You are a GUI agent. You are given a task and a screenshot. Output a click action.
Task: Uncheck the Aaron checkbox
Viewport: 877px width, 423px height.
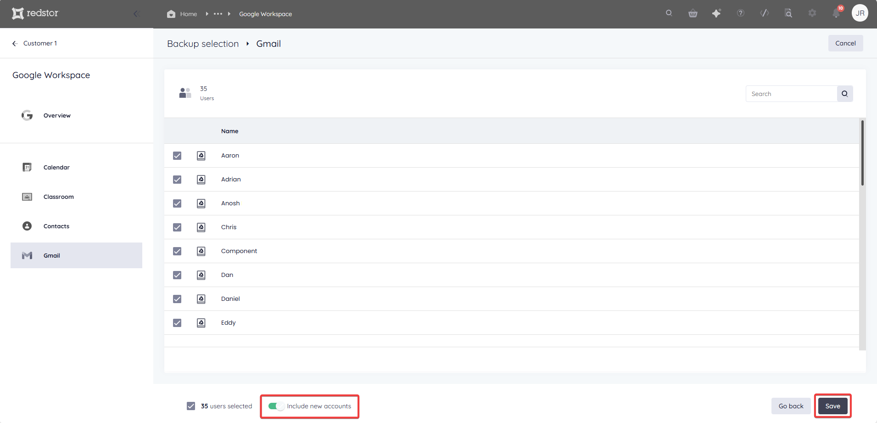coord(177,156)
